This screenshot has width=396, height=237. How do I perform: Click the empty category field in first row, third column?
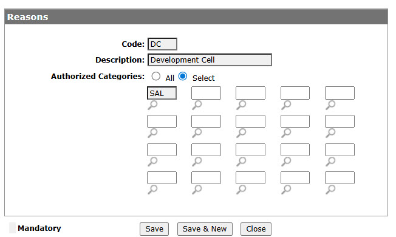point(250,93)
